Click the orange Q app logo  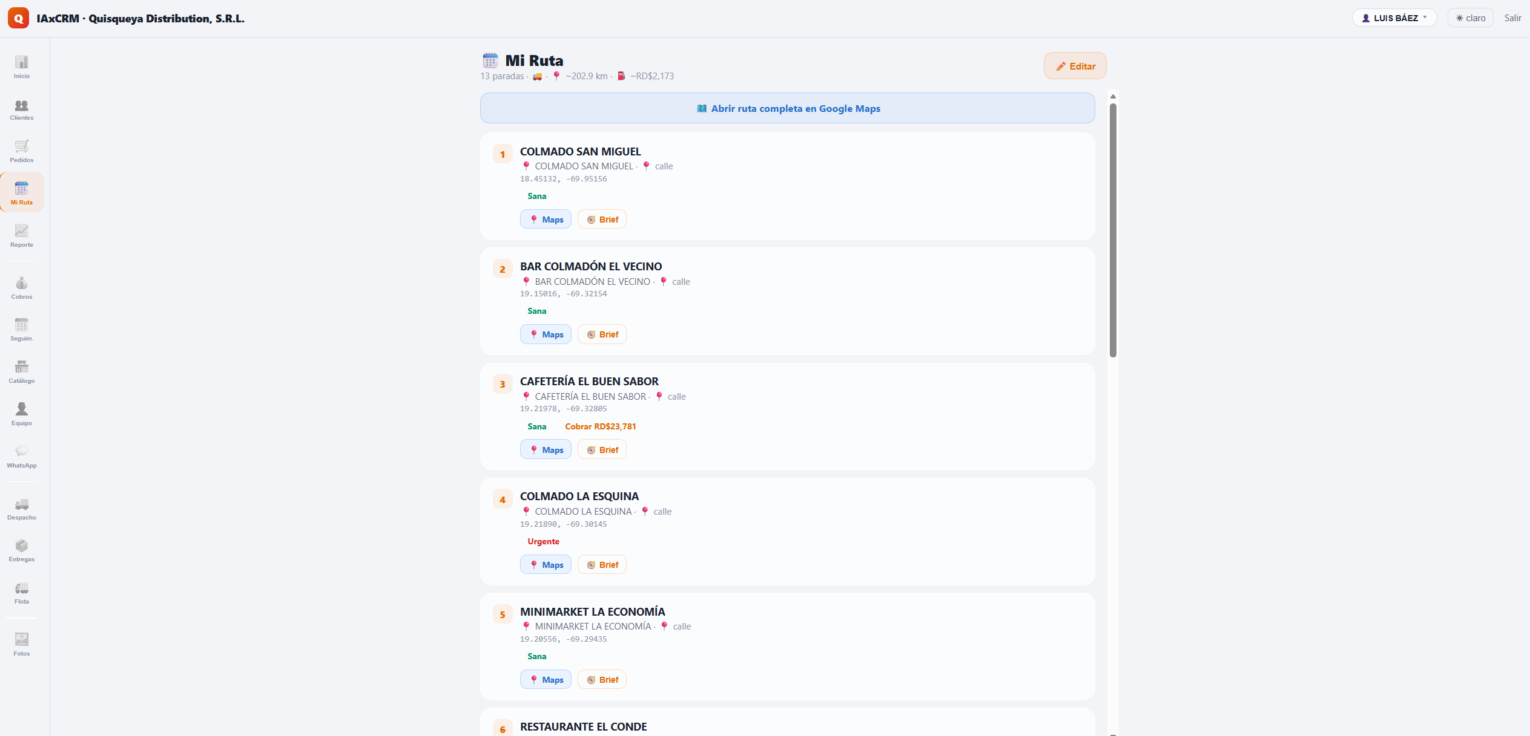[18, 18]
